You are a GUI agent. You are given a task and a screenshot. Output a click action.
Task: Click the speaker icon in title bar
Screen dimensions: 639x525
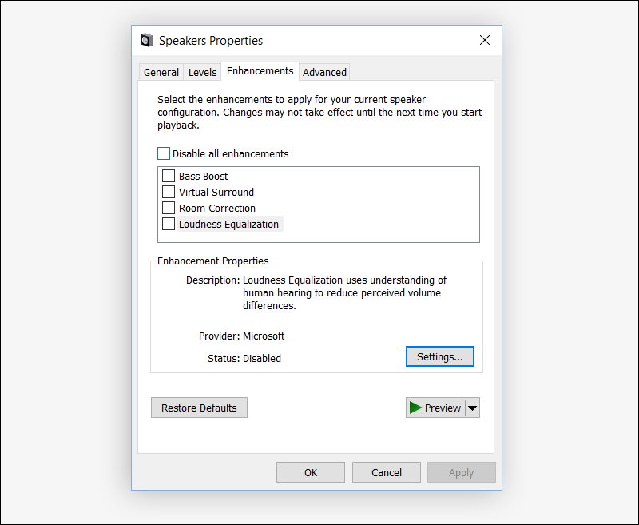[146, 41]
